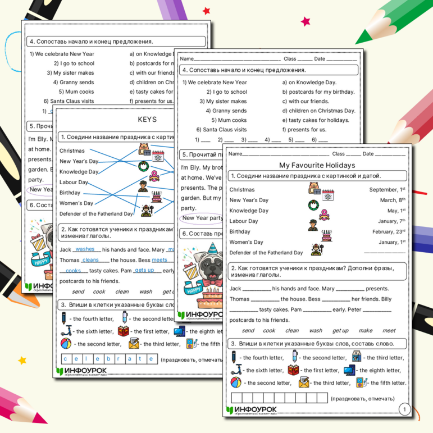Image resolution: width=433 pixels, height=433 pixels.
Task: Click the "My Favourite Holidays" title
Action: point(317,165)
